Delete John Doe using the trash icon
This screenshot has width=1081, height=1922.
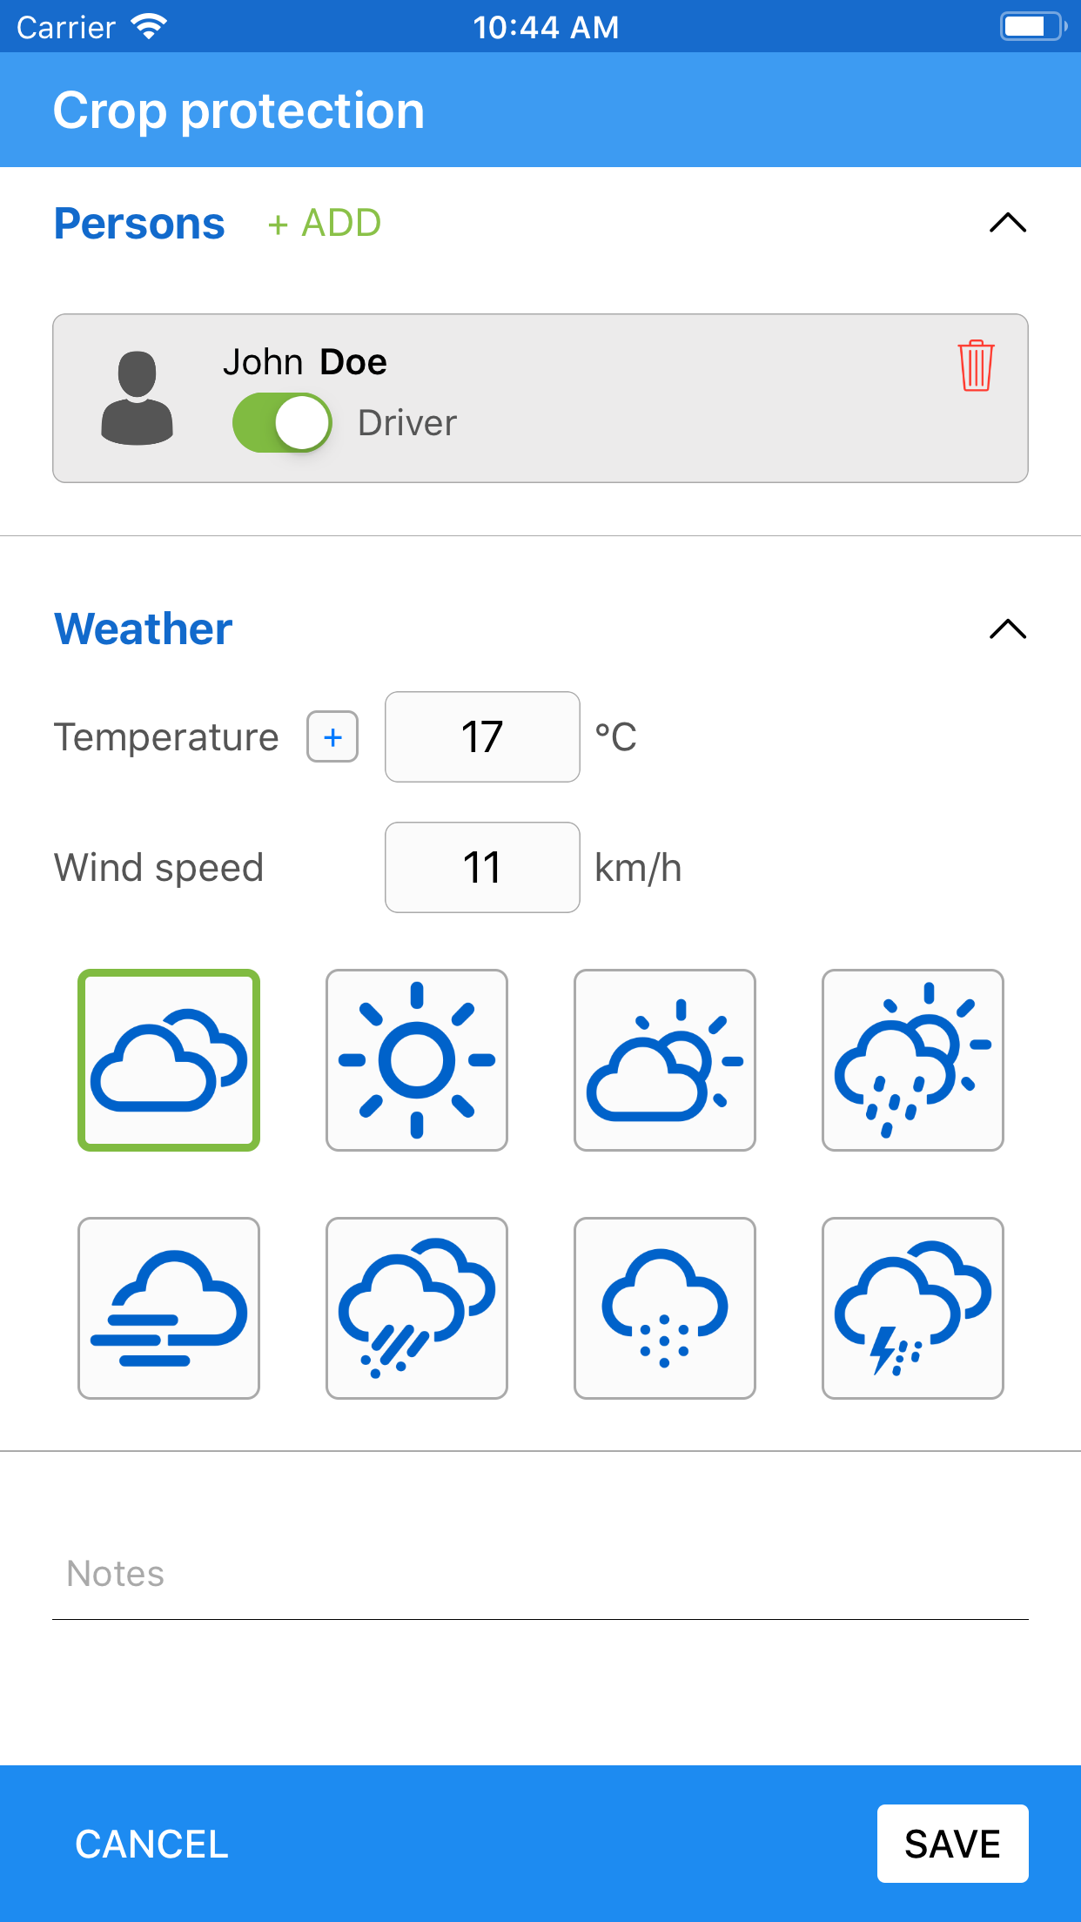[x=976, y=366]
